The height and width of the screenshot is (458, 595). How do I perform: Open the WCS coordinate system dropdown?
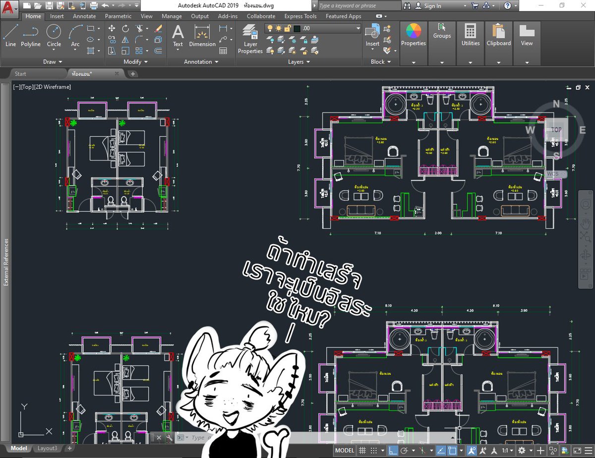tap(557, 174)
